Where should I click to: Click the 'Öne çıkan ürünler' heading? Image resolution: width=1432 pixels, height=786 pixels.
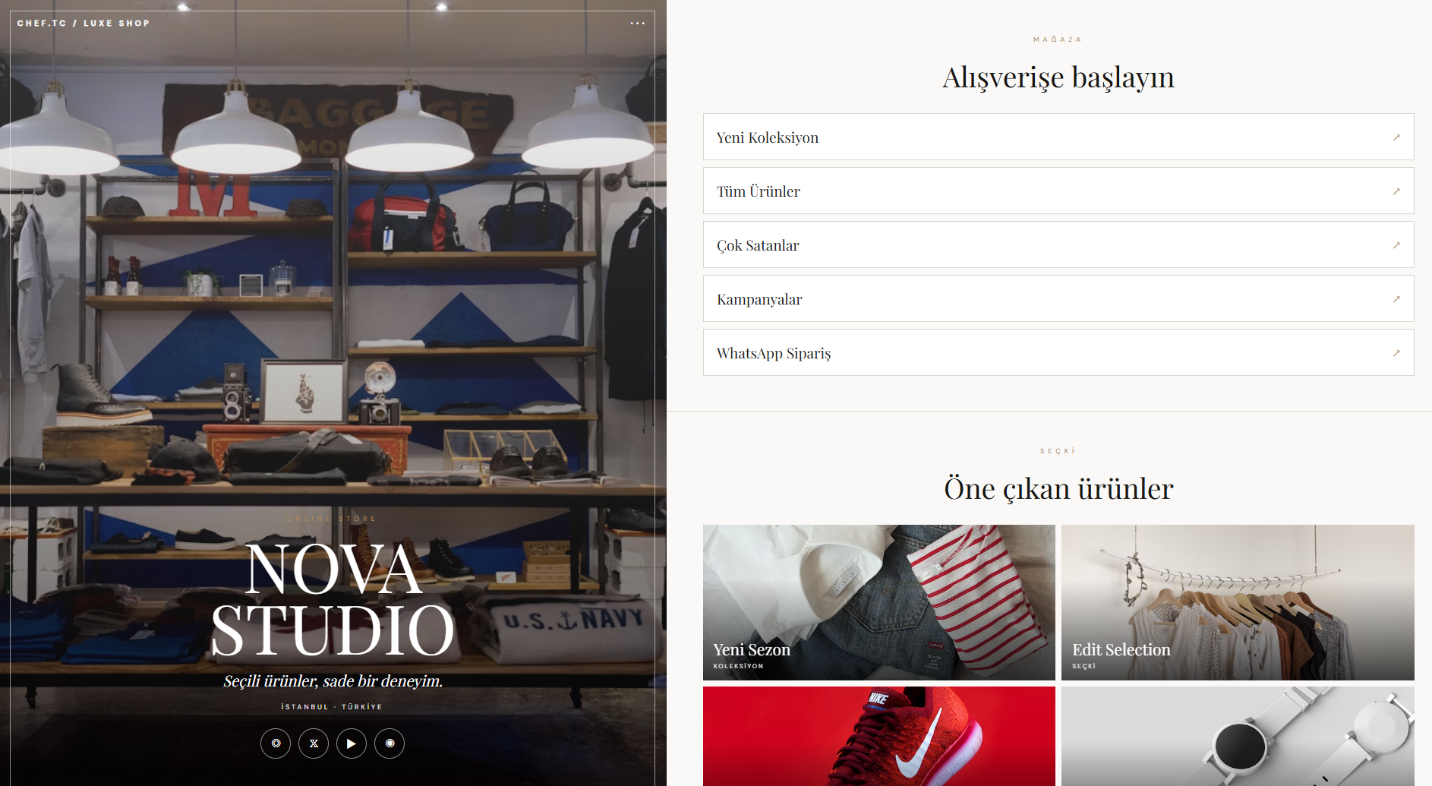1058,489
